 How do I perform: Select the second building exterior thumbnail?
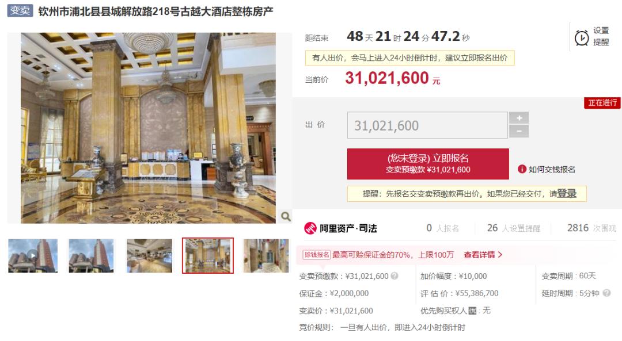91,255
